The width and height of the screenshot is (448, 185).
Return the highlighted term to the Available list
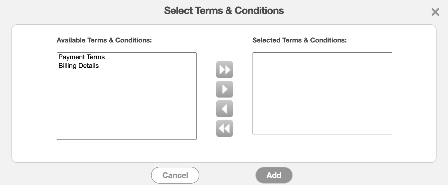(x=224, y=109)
